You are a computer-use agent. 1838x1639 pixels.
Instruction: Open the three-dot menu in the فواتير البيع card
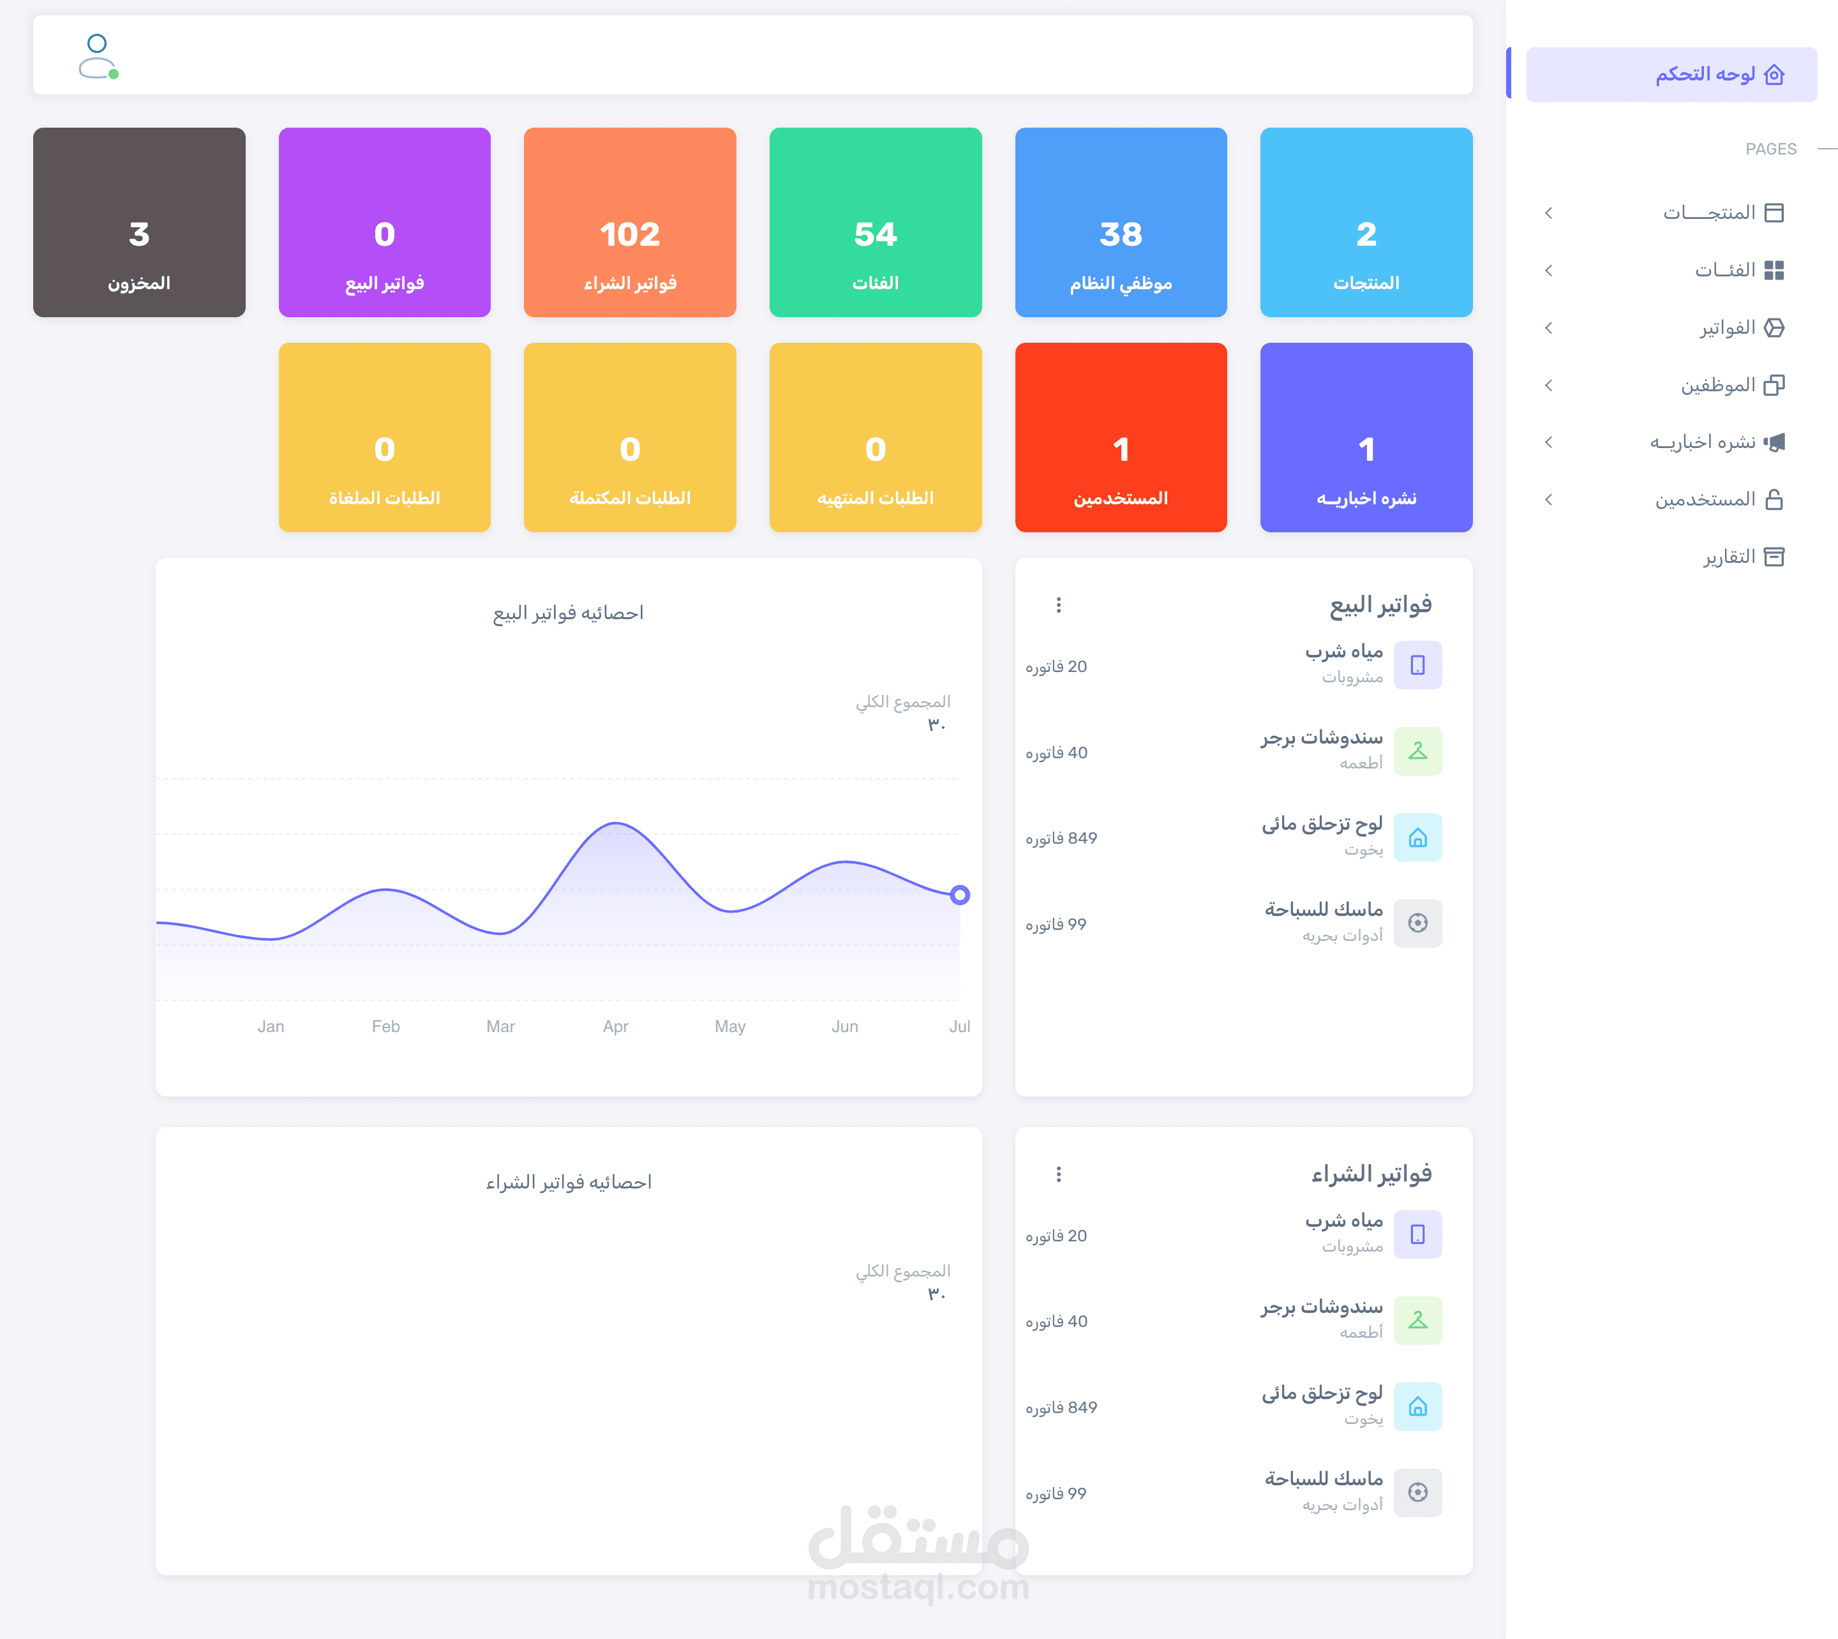click(x=1058, y=605)
